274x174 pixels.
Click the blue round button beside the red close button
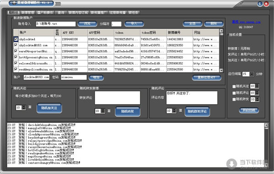260,4
